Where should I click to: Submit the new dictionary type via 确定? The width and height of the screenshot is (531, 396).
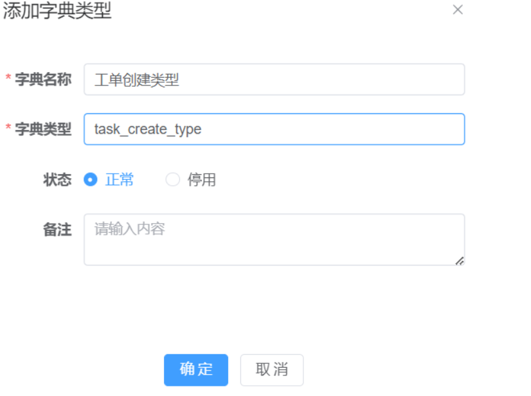[x=196, y=370]
